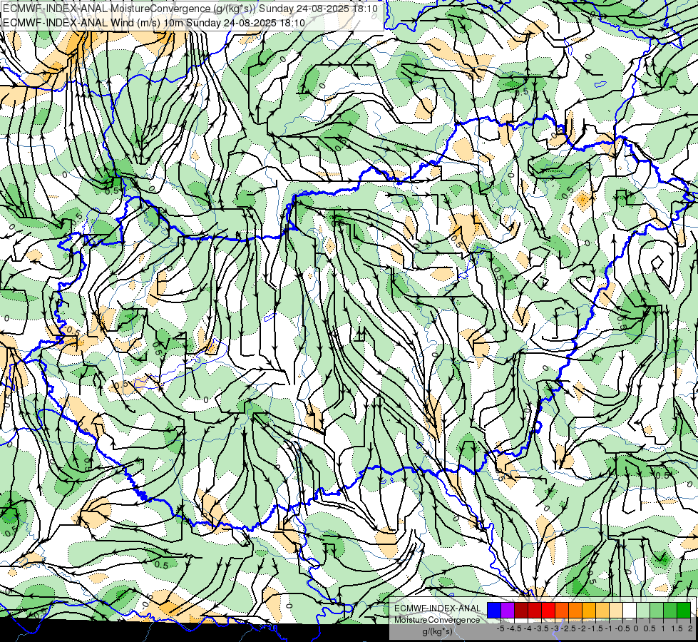Select the darkest red swatch between -4.5 and -4
This screenshot has height=642, width=698.
click(521, 611)
